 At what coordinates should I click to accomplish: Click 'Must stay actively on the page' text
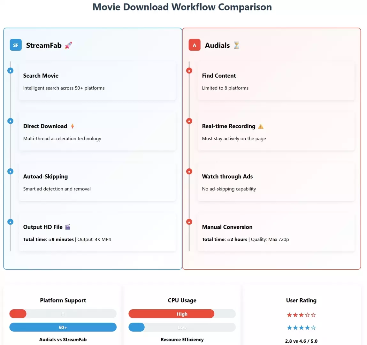[234, 139]
